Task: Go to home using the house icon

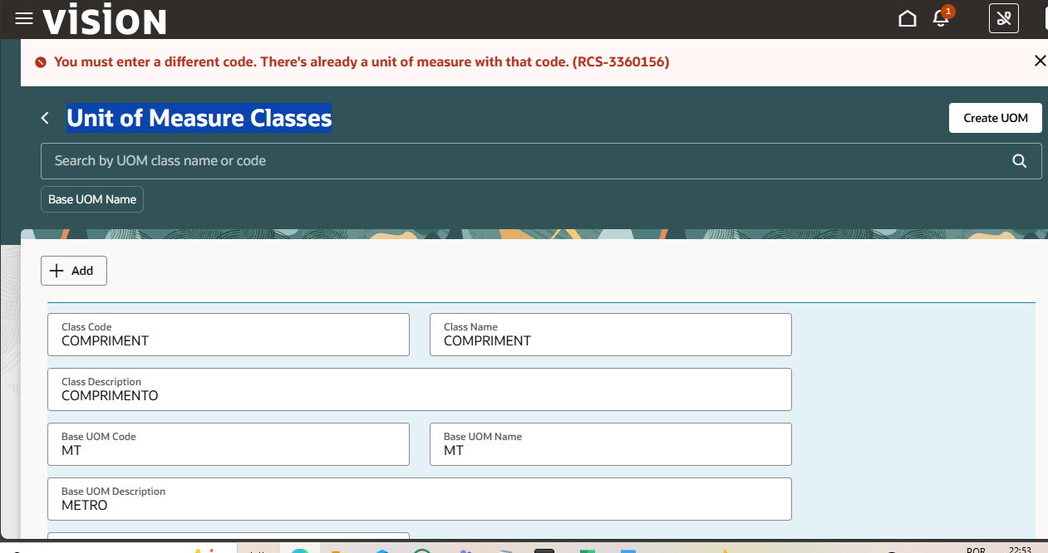Action: tap(908, 17)
